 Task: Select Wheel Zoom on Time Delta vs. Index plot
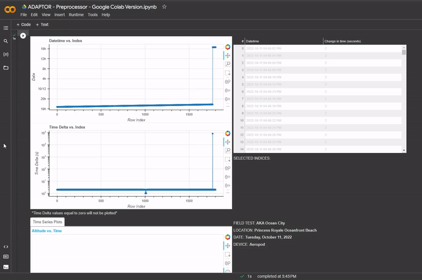point(228,168)
